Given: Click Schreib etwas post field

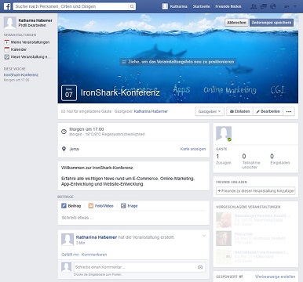Looking at the screenshot, I should (133, 218).
